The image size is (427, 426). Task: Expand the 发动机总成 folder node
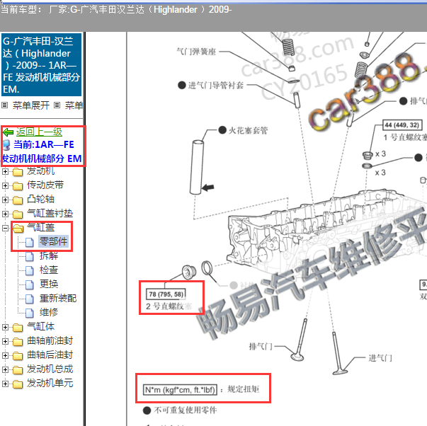5,369
